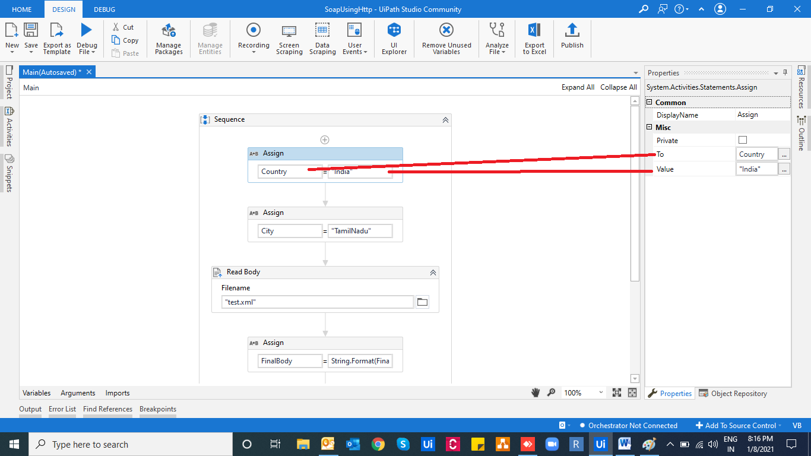
Task: Click Expand All
Action: click(x=578, y=87)
